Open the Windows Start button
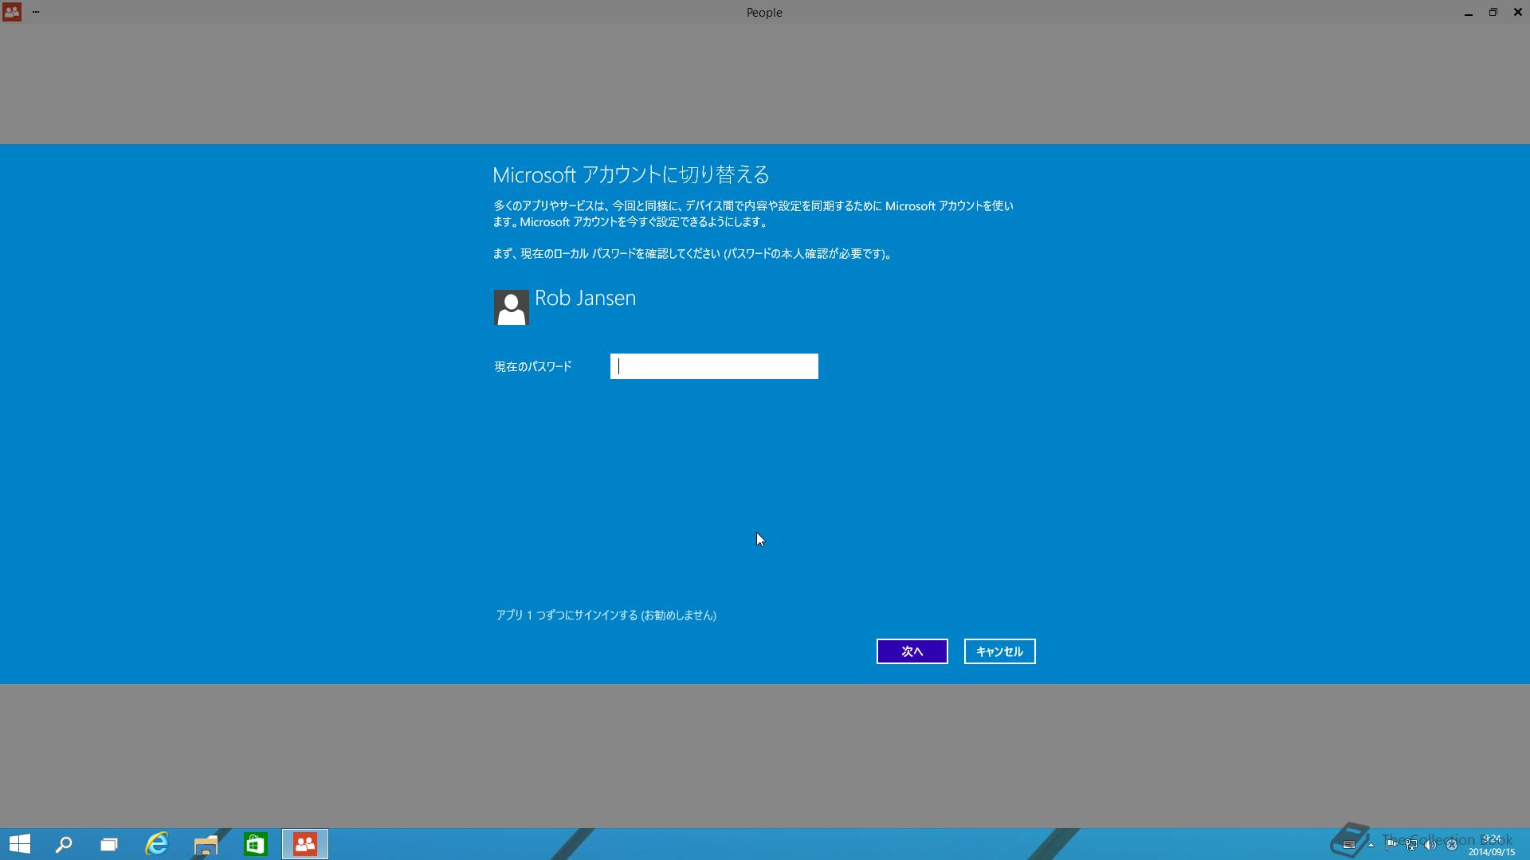This screenshot has height=860, width=1530. pos(20,844)
